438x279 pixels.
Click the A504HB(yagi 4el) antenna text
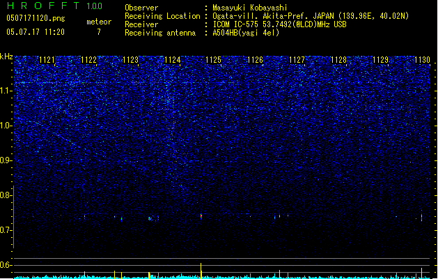[x=246, y=33]
